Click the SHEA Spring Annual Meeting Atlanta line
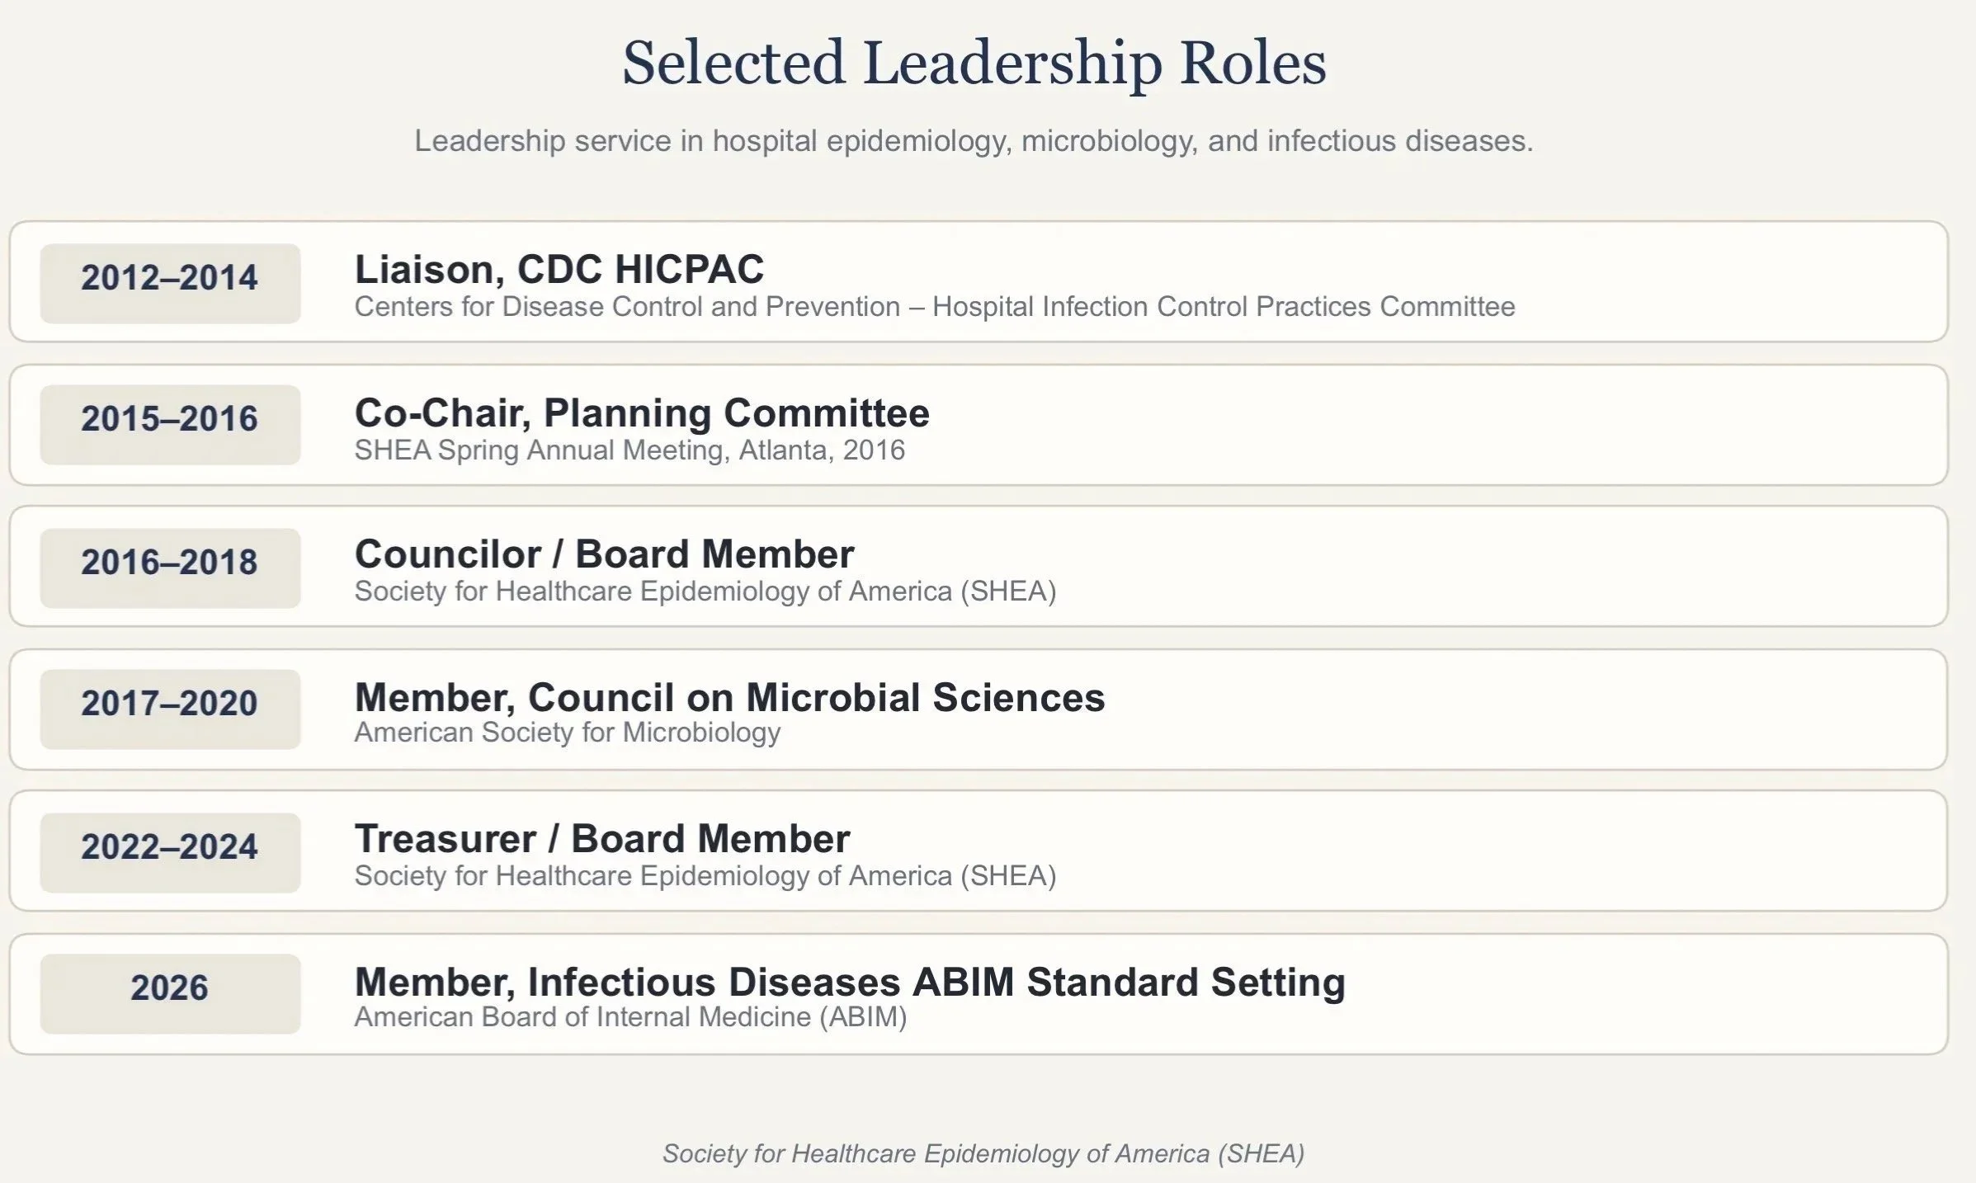1976x1183 pixels. [x=629, y=450]
